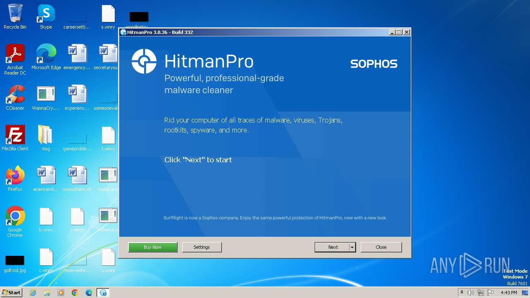
Task: Select the FileZilla Client shortcut
Action: point(15,138)
